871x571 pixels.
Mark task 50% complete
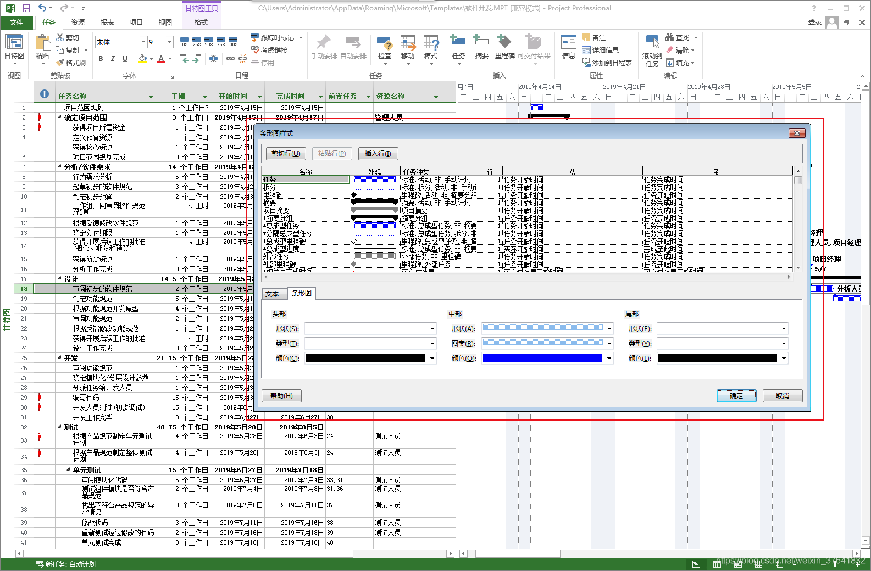209,42
